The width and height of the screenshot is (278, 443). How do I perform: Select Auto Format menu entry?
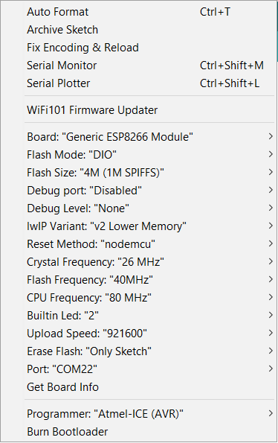[x=149, y=12]
